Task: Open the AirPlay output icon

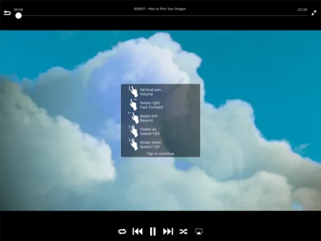Action: 199,231
